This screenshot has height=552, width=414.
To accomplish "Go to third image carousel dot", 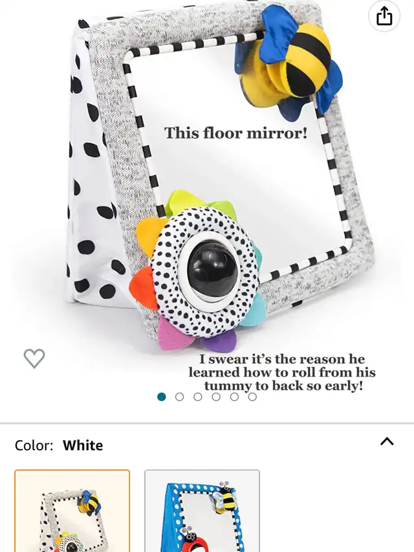I will [198, 397].
